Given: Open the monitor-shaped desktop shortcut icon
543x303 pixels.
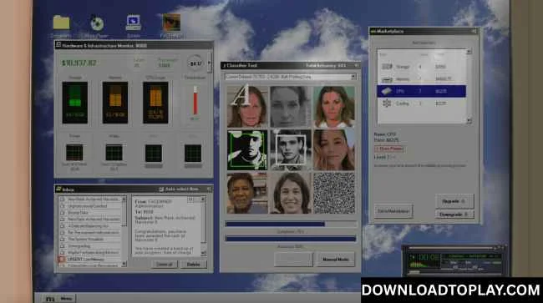Looking at the screenshot, I should (134, 23).
